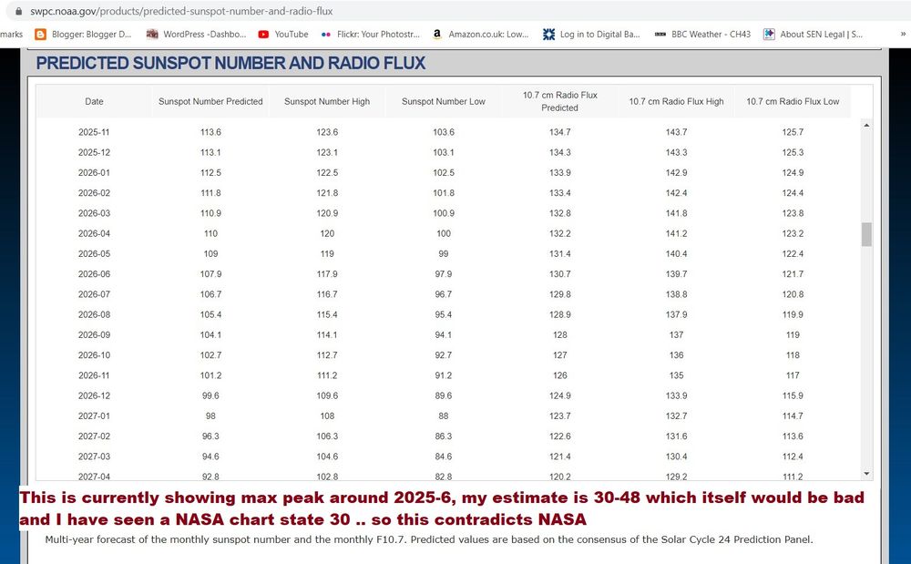Select the 2026-03 date cell
Image resolution: width=911 pixels, height=564 pixels.
[94, 213]
